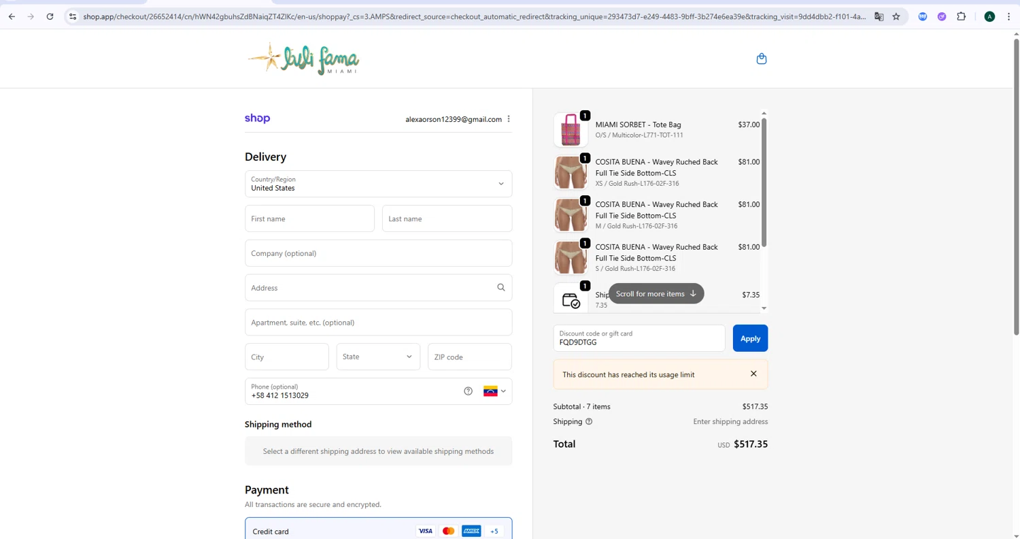Click 'Enter shipping address' text
This screenshot has height=539, width=1020.
pos(730,421)
